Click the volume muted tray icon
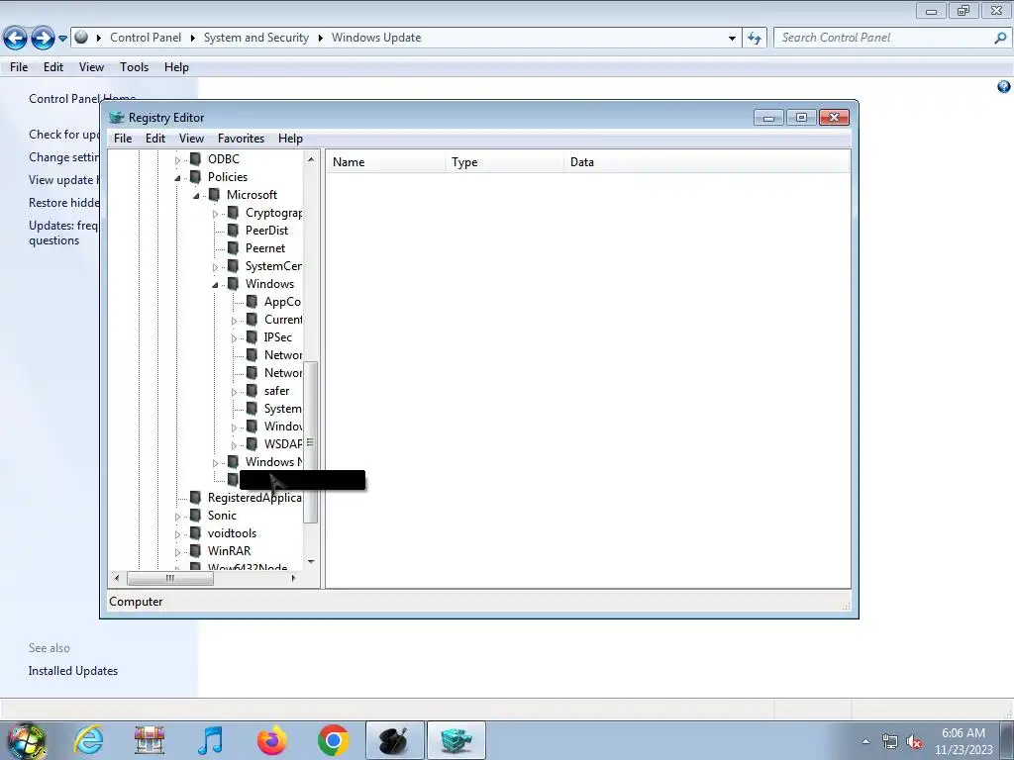The height and width of the screenshot is (760, 1014). 914,742
